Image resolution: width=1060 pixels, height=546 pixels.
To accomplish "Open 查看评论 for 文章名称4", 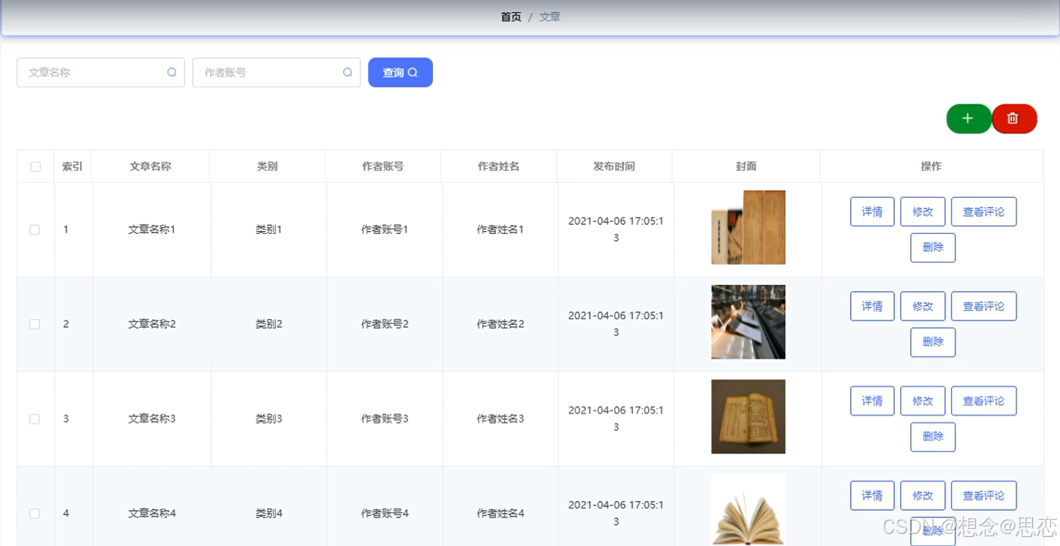I will click(x=983, y=496).
